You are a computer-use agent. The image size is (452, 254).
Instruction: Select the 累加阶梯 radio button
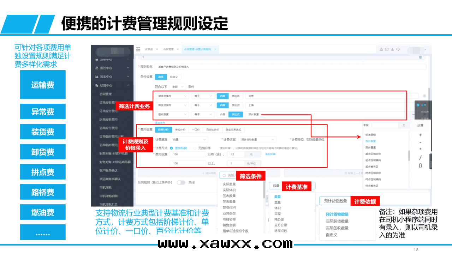click(x=172, y=148)
